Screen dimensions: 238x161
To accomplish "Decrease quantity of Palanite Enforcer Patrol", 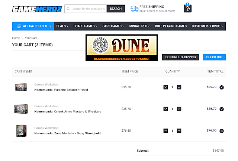I will [165, 87].
